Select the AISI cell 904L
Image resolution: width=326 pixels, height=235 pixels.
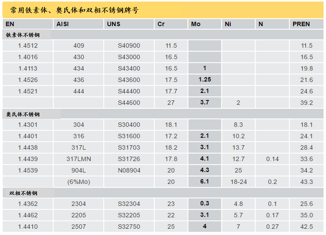79,170
